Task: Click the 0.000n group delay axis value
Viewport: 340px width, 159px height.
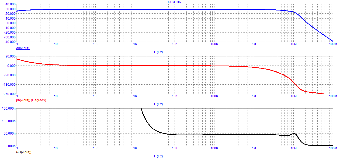Action: [10, 146]
